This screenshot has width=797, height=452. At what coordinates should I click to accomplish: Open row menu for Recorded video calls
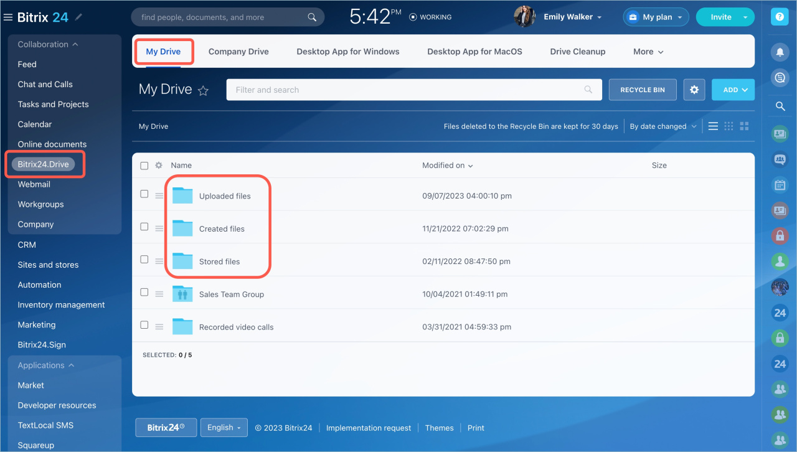159,327
